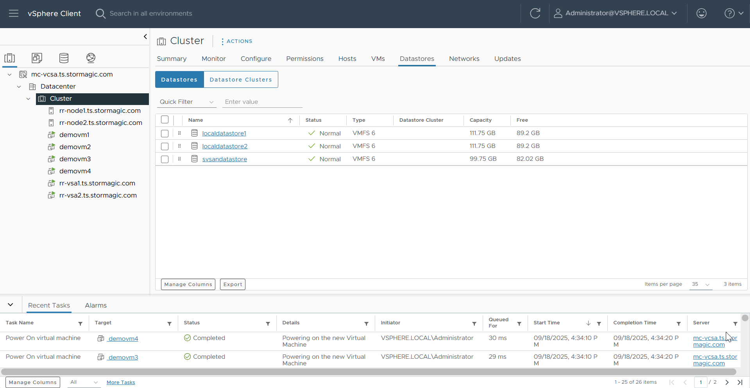Click Manage Columns under datastore table
Viewport: 750px width, 388px height.
188,284
